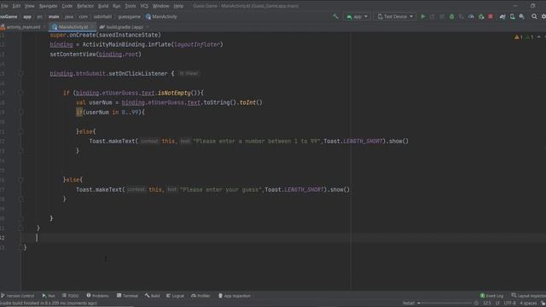Click the toInt() call in code
The width and height of the screenshot is (546, 307).
click(251, 102)
